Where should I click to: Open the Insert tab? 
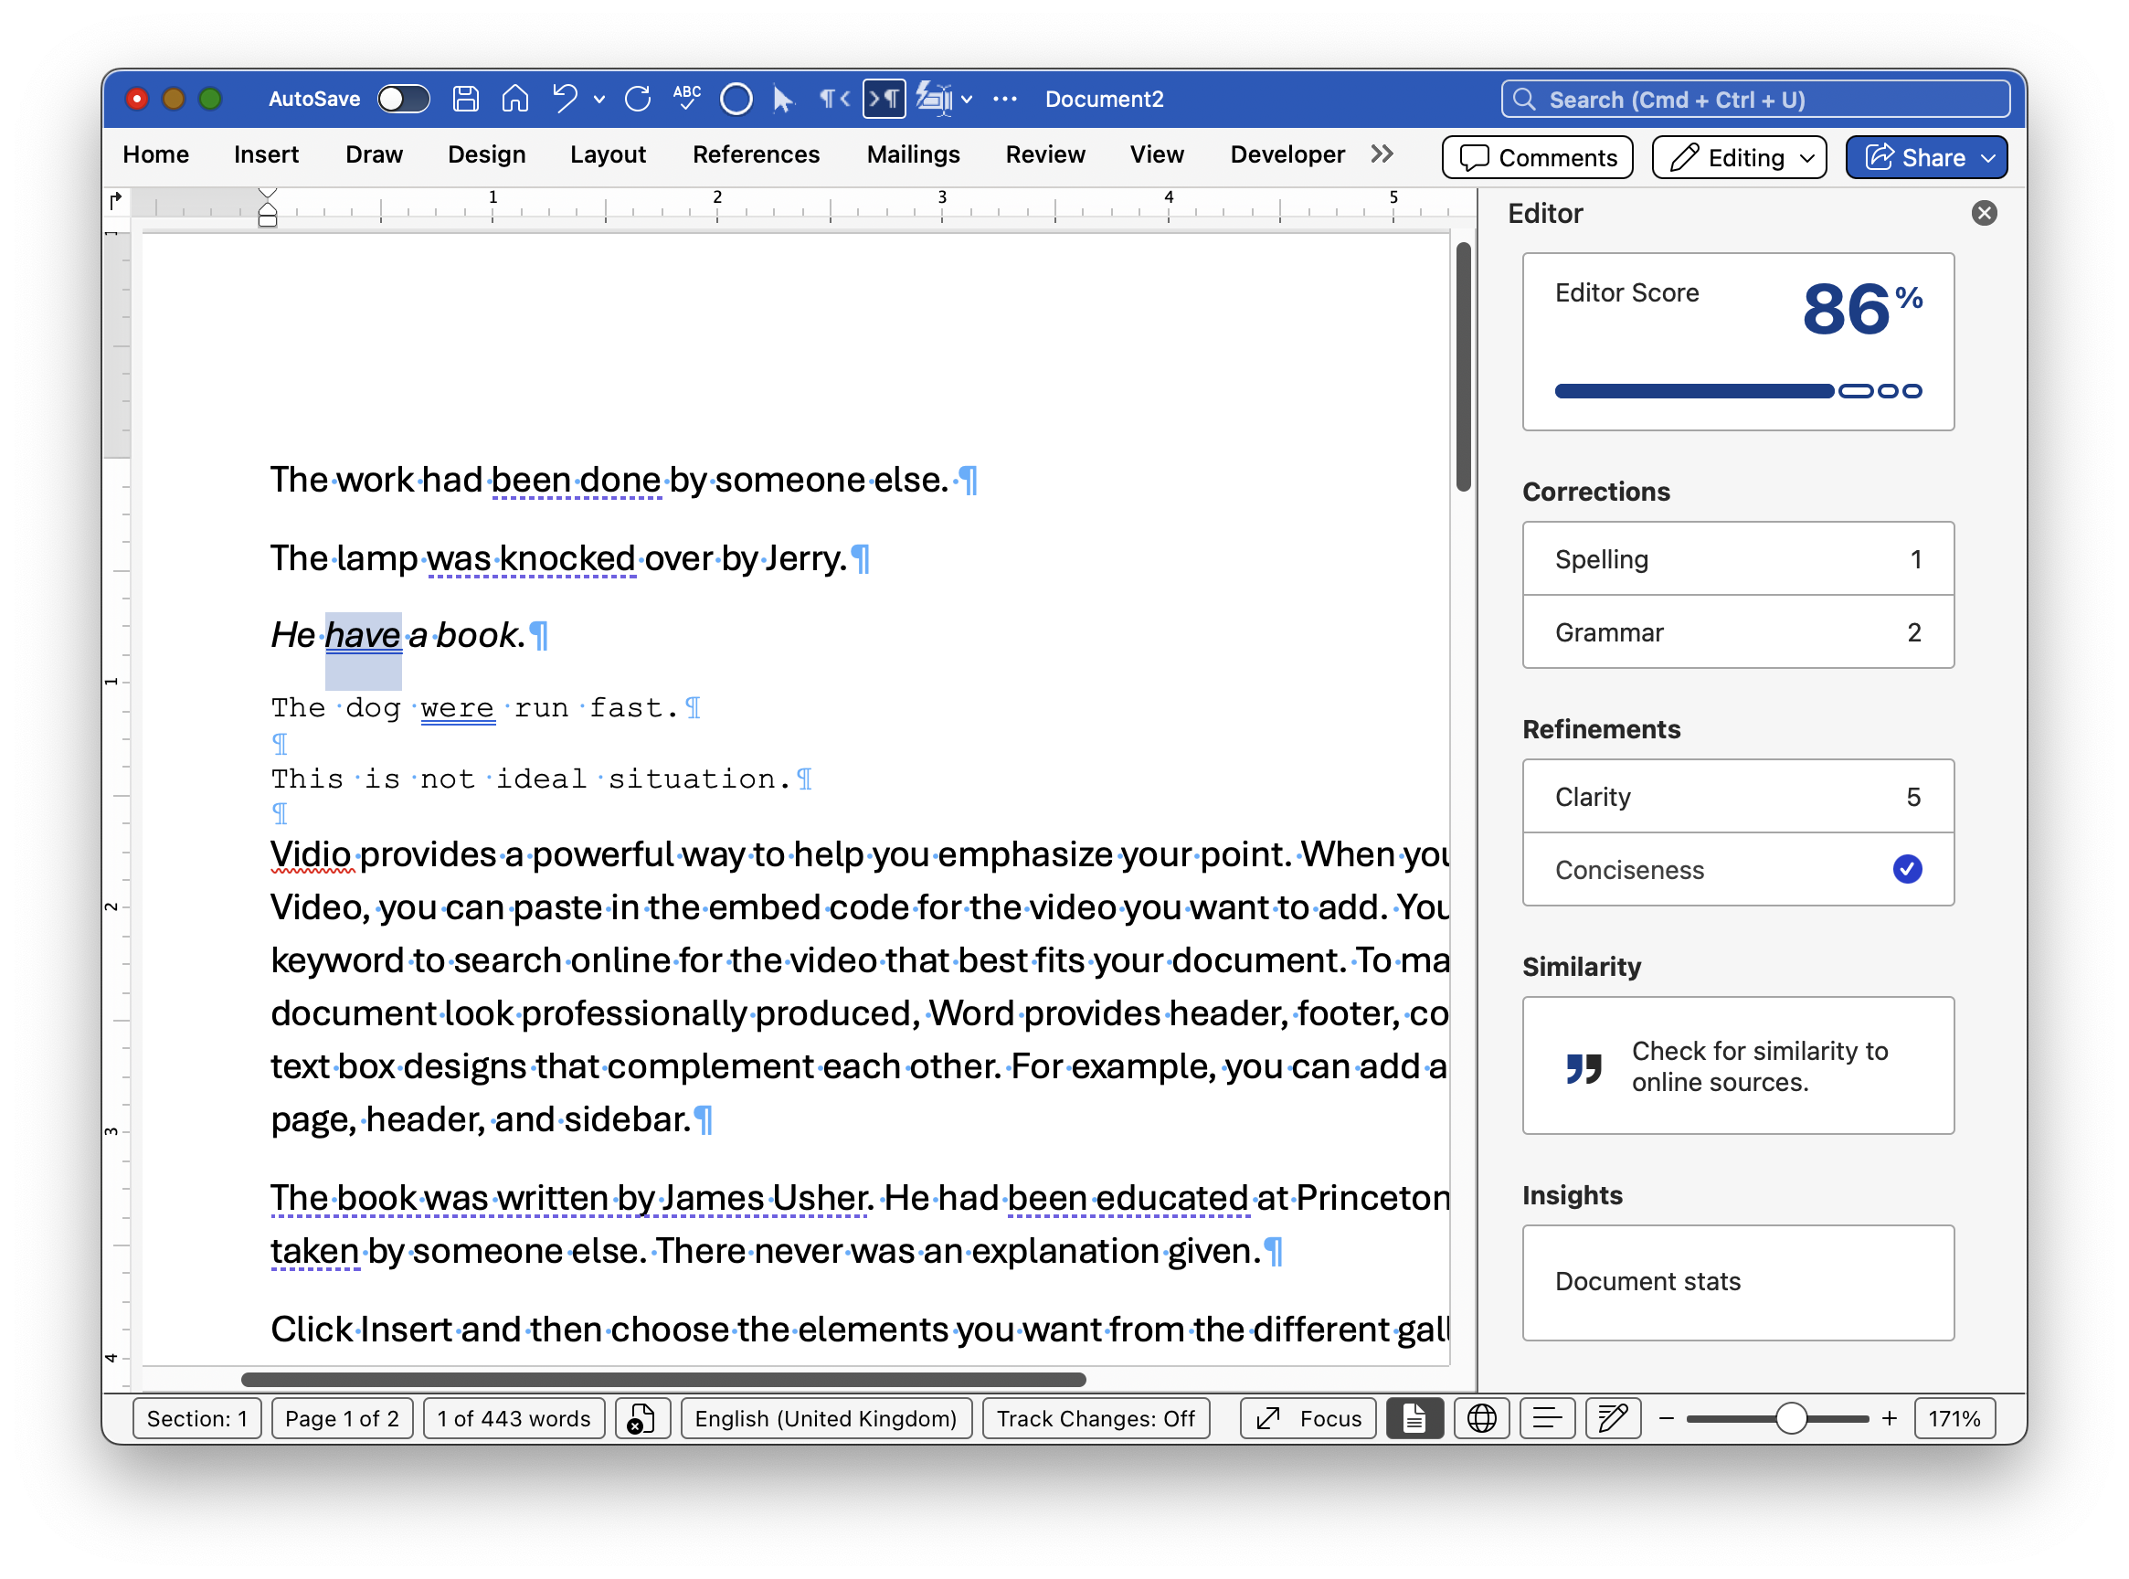[x=267, y=154]
